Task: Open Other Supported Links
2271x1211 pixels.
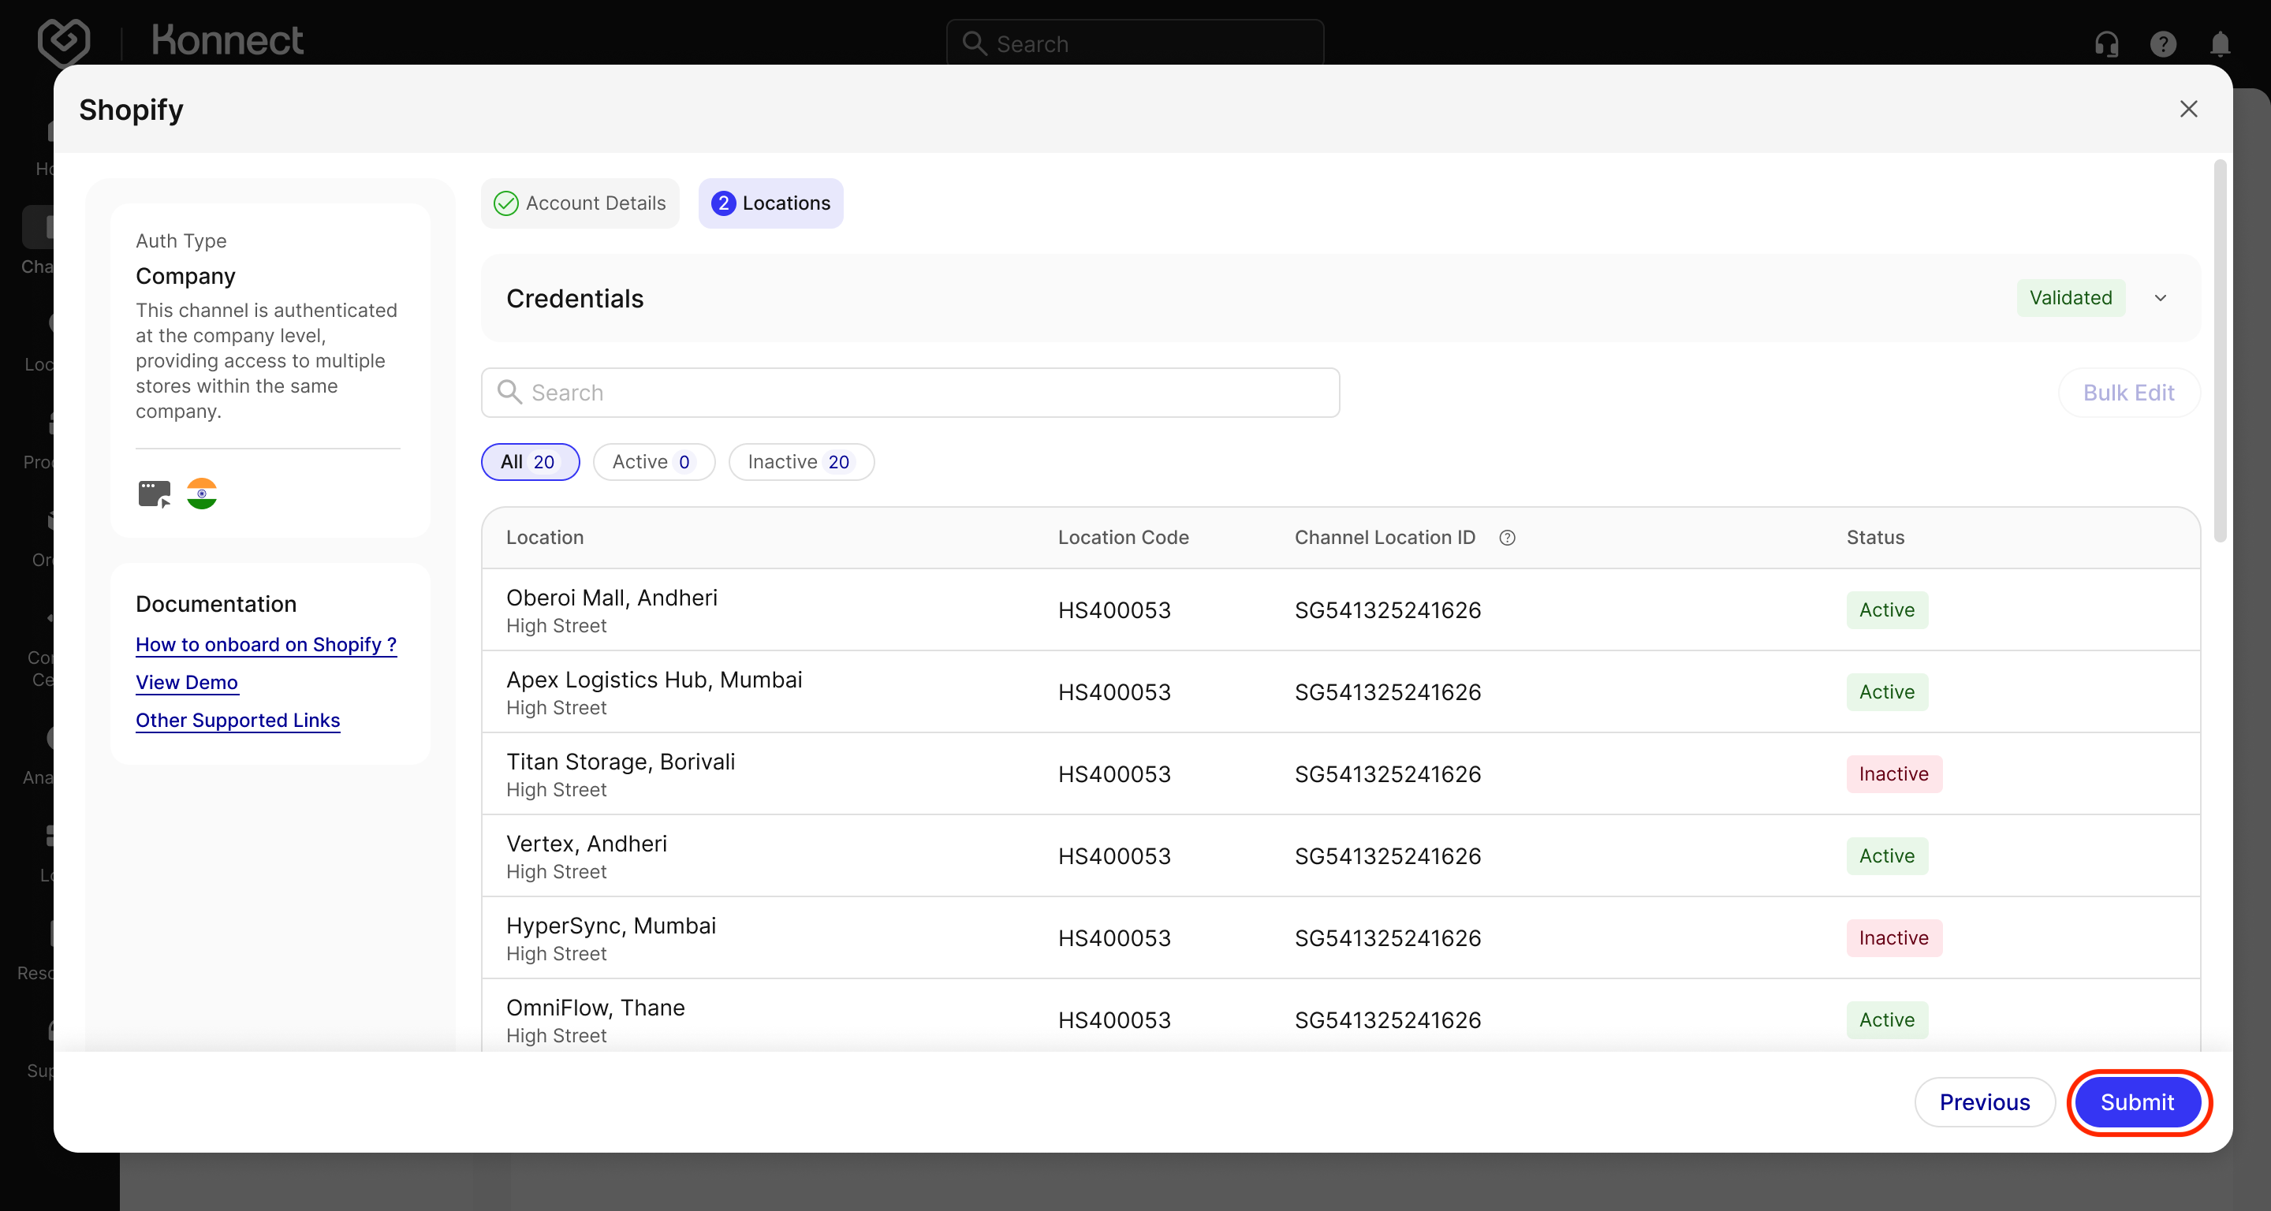Action: [238, 720]
